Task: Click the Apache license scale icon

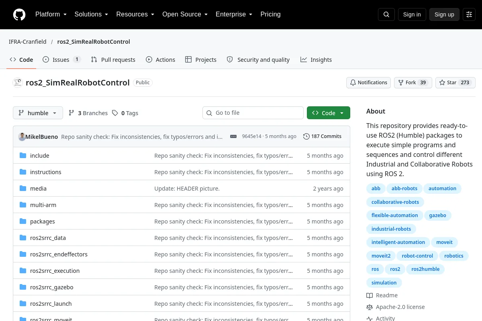Action: pos(370,307)
